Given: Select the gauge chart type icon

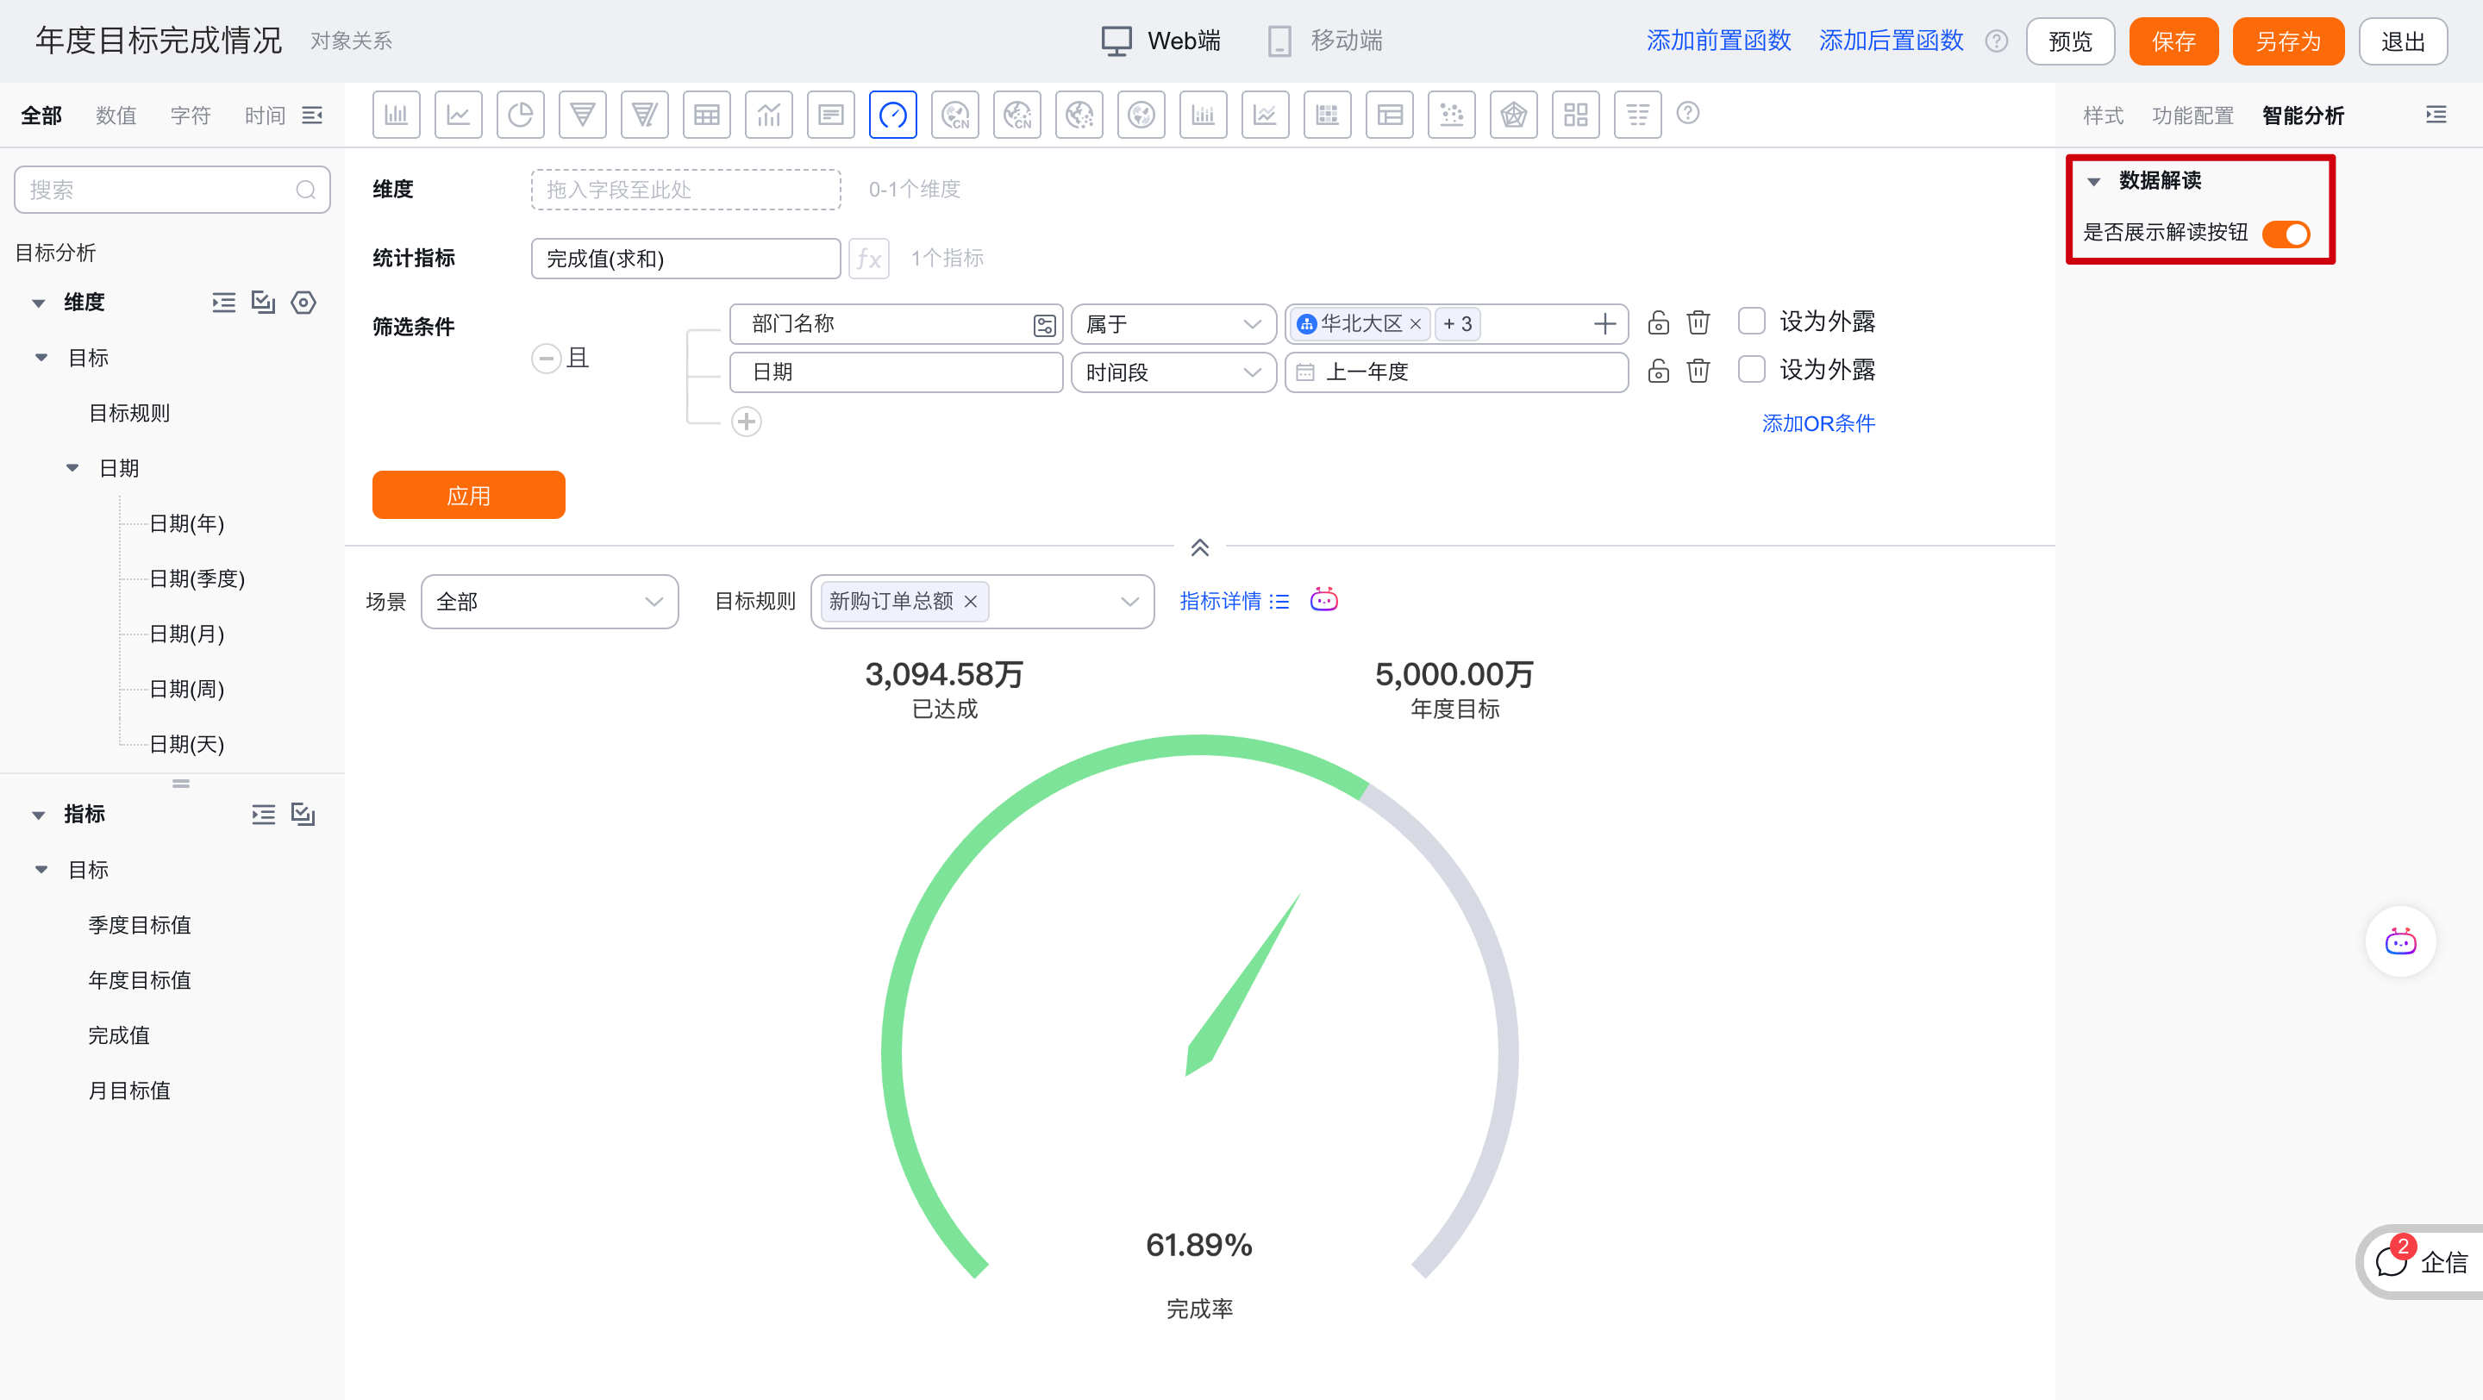Looking at the screenshot, I should [x=891, y=115].
